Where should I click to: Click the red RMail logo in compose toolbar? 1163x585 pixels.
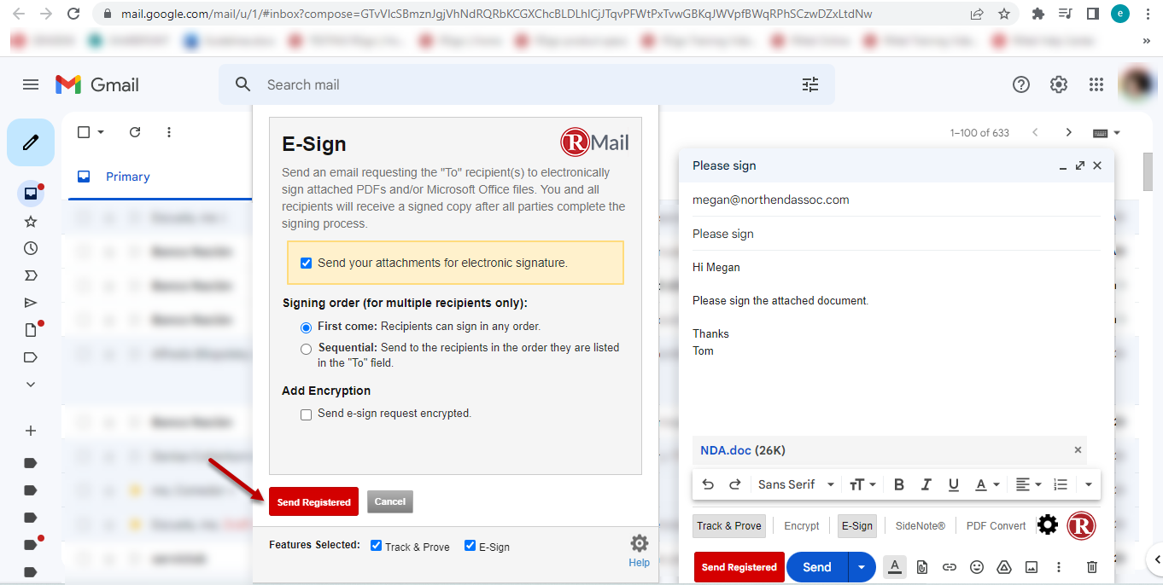coord(1081,525)
